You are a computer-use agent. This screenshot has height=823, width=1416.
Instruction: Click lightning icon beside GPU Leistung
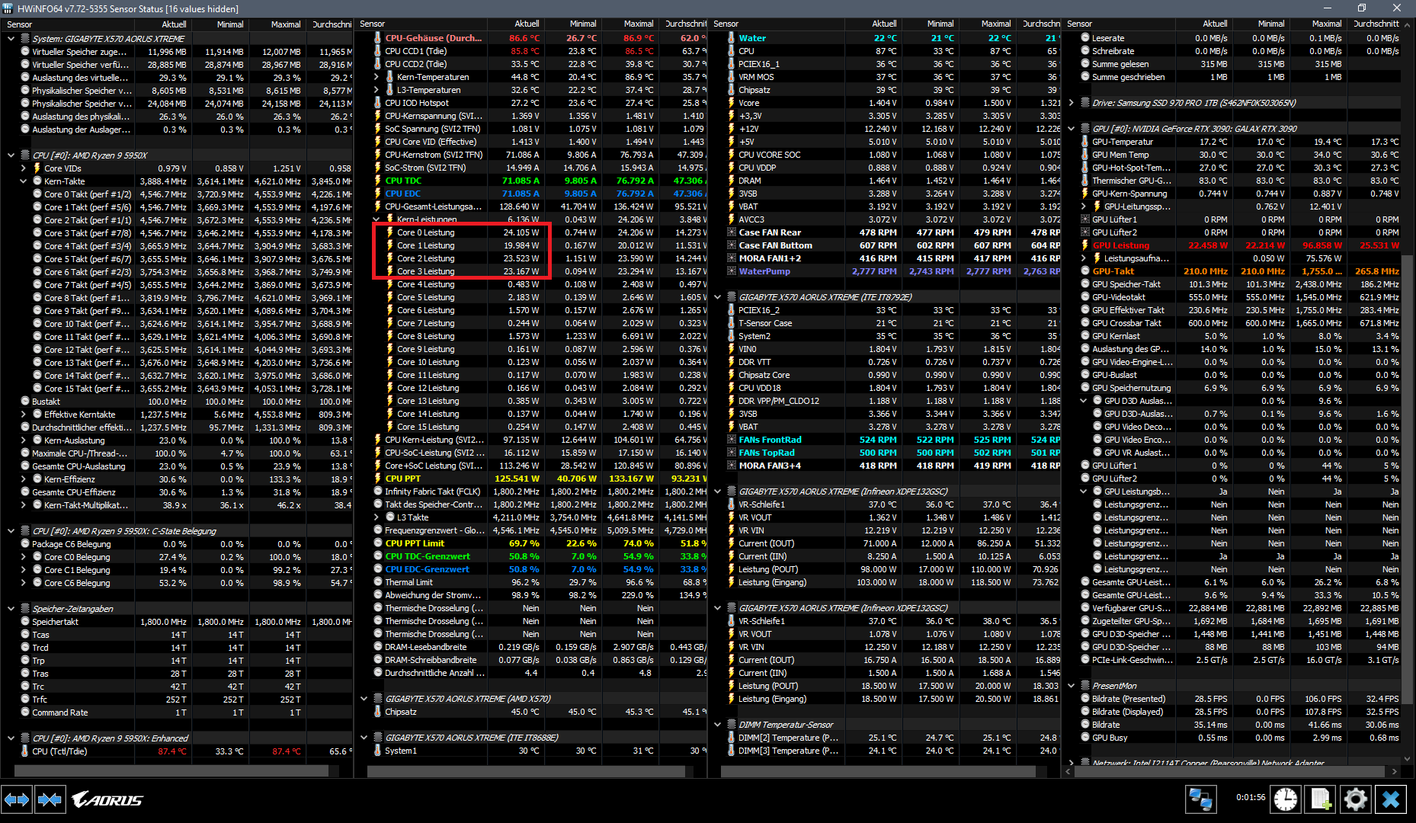(1084, 245)
